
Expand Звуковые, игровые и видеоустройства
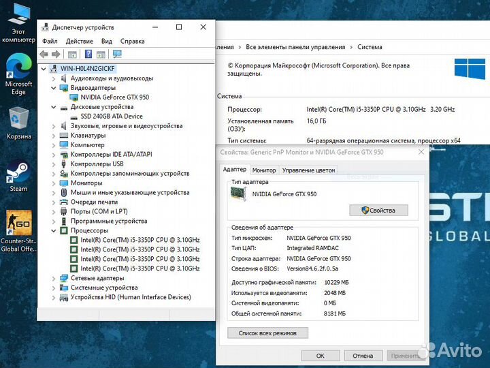tap(54, 126)
